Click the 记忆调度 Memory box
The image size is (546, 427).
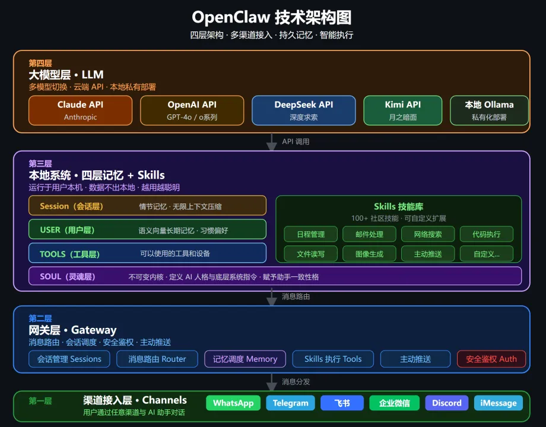245,359
